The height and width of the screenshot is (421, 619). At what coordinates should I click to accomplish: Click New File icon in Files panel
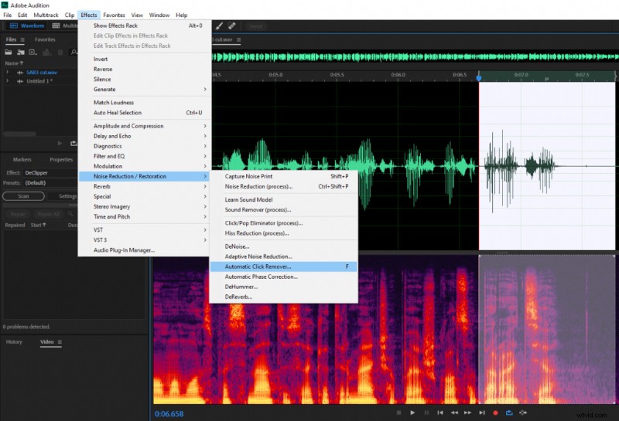(32, 52)
